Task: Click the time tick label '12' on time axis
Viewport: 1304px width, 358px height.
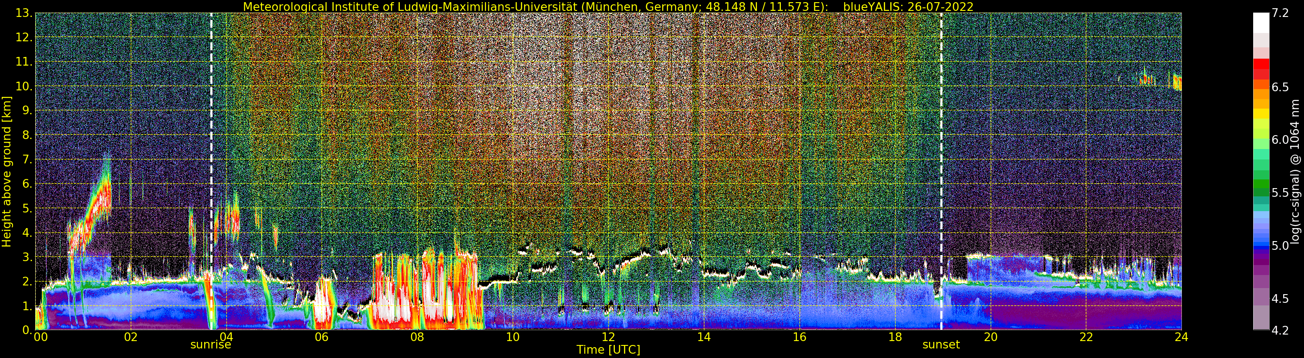Action: 608,337
